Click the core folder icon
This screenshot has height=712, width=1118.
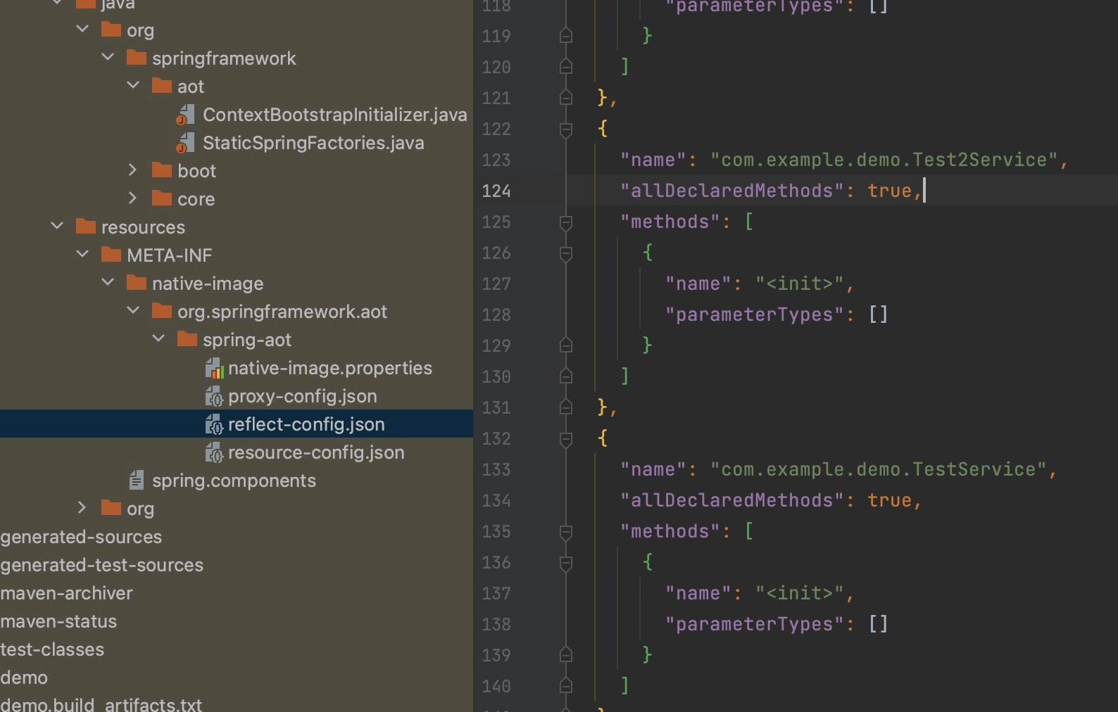[162, 198]
